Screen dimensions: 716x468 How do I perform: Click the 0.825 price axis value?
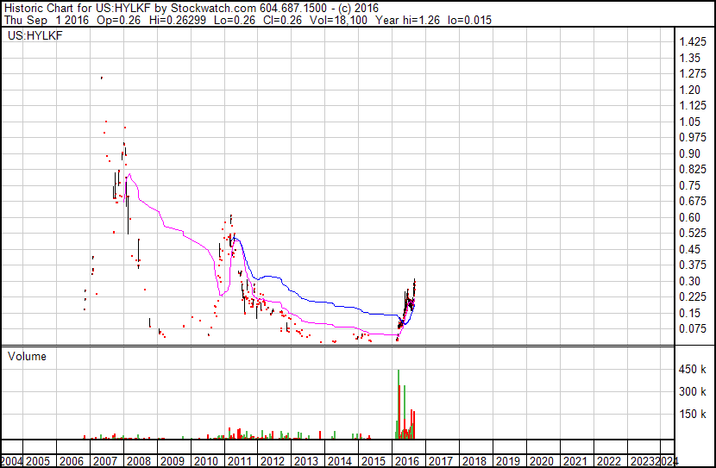pyautogui.click(x=693, y=169)
